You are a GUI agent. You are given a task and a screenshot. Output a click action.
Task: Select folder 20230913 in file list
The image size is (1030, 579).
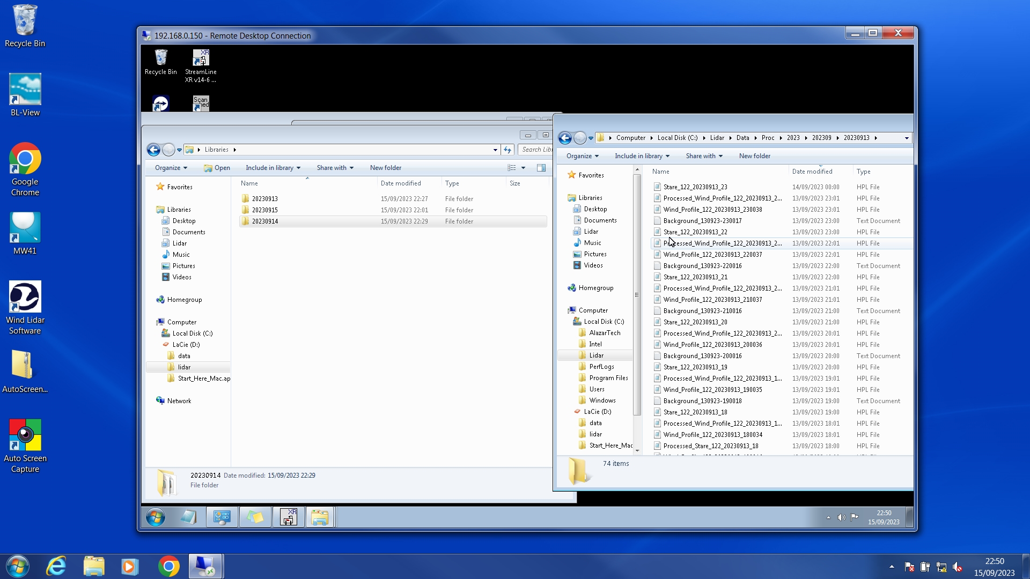265,199
